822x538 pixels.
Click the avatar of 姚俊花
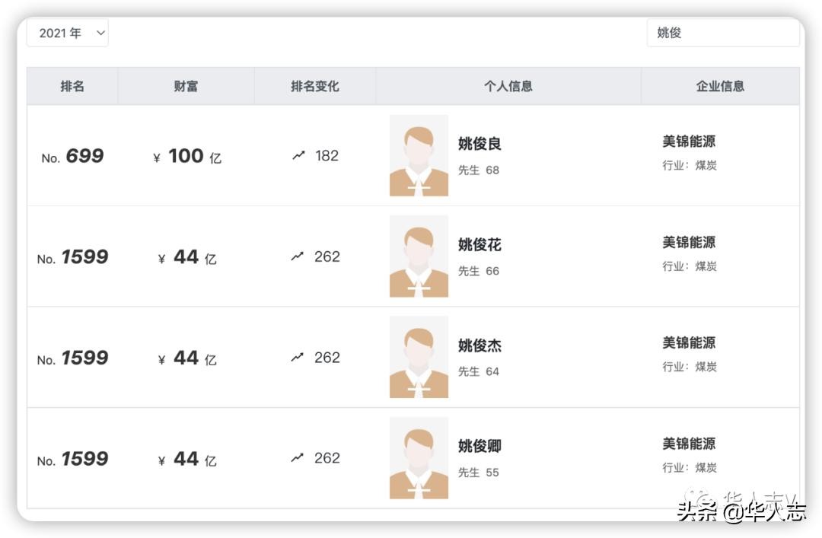click(x=419, y=256)
